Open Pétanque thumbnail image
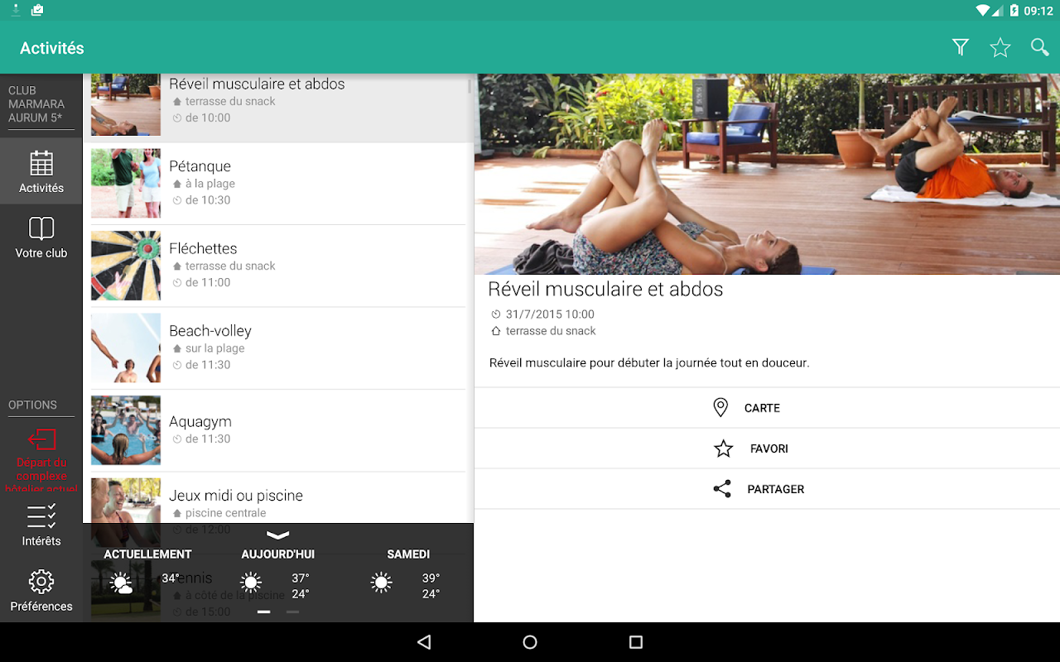The height and width of the screenshot is (662, 1060). (126, 184)
